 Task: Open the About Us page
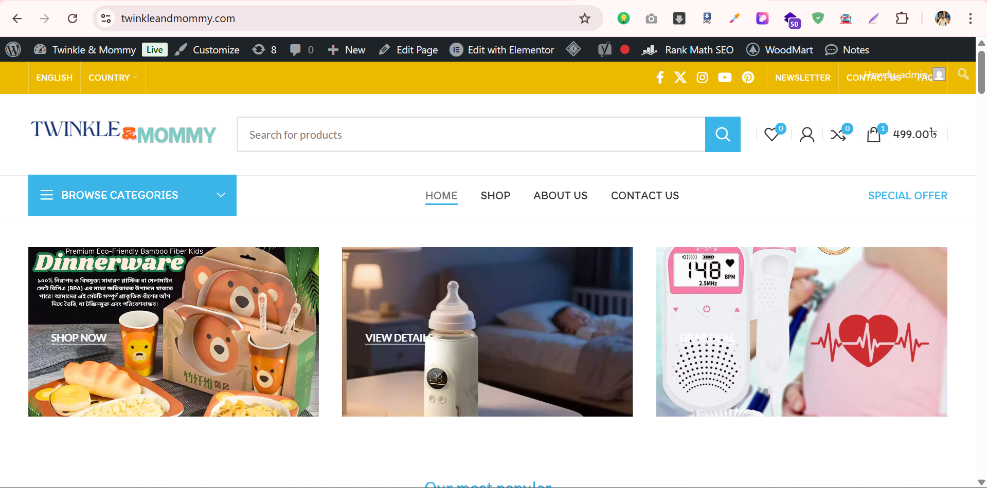tap(560, 196)
